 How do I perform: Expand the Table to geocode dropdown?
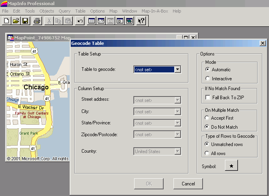[x=177, y=70]
